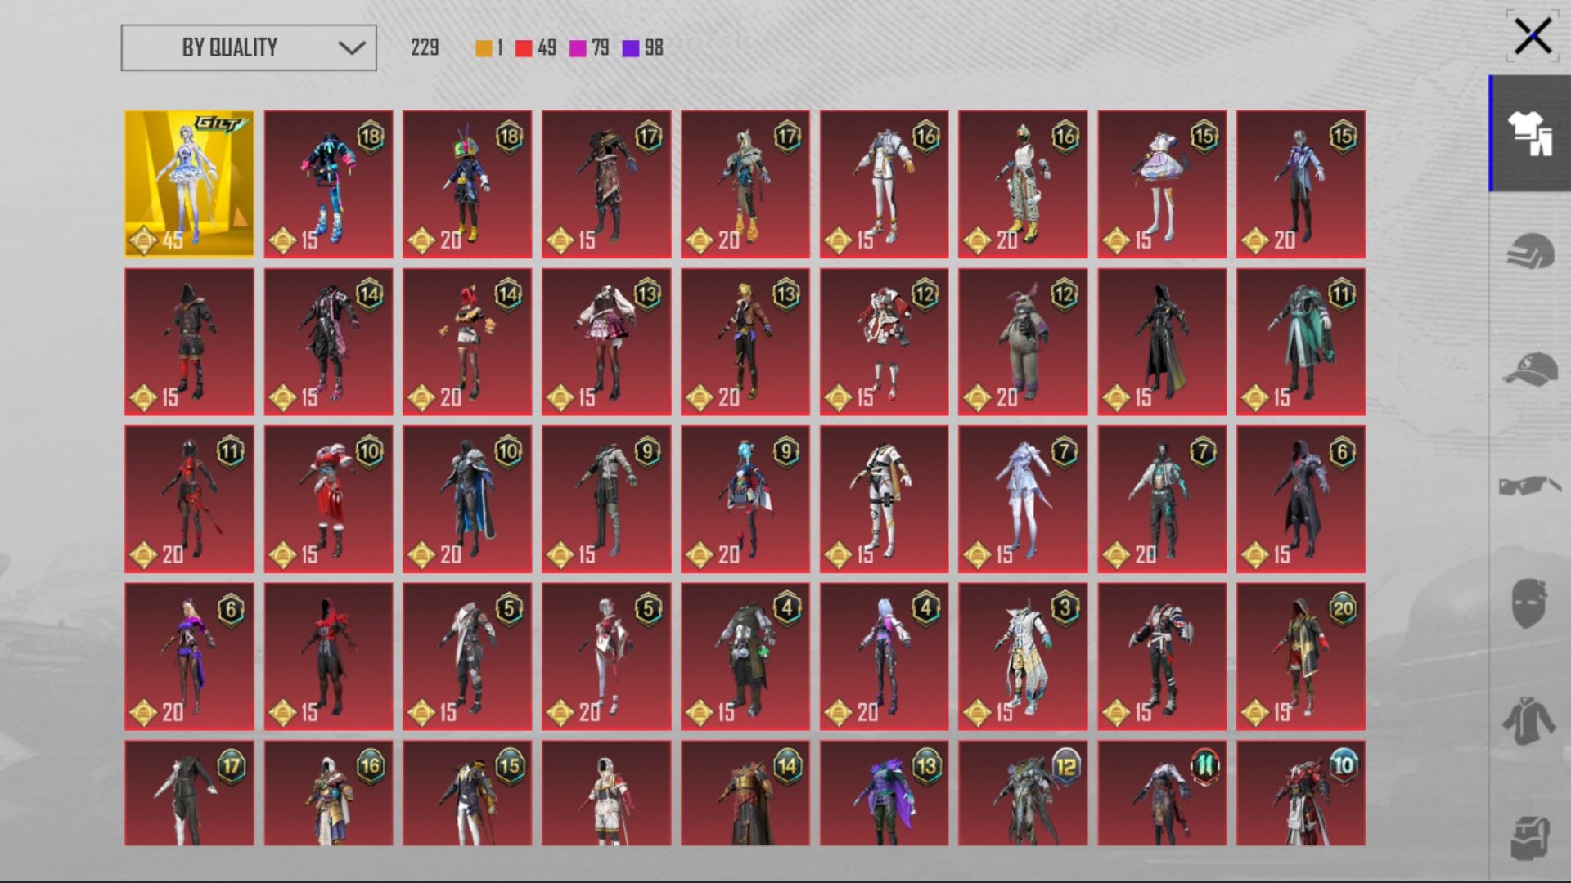Pick the level 3 white-gold robe outfit

pos(1023,657)
